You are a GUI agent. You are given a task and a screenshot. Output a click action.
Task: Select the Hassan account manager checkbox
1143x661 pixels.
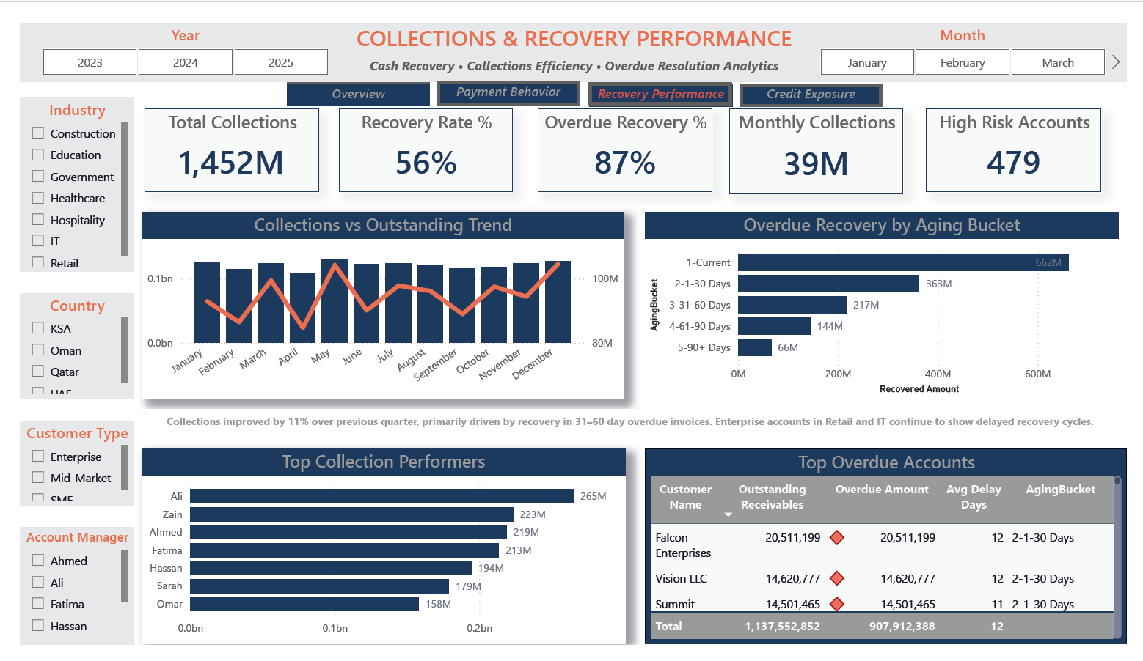pos(38,626)
